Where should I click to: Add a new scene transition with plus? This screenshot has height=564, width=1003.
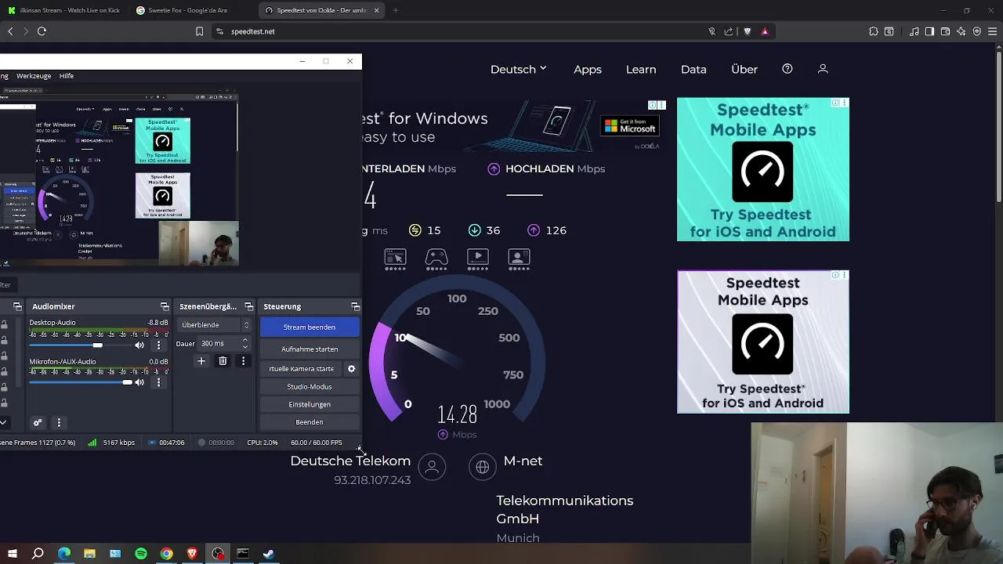[x=201, y=361]
